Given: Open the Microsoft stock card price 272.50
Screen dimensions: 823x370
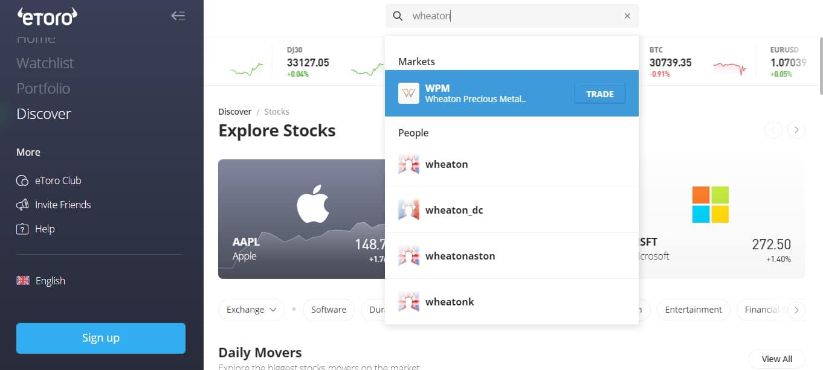Looking at the screenshot, I should (x=771, y=244).
